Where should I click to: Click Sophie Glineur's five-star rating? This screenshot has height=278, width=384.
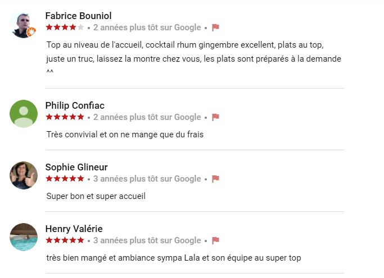click(65, 179)
